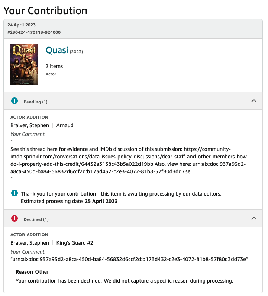
Task: Click info icon beside thank-you message
Action: point(14,193)
